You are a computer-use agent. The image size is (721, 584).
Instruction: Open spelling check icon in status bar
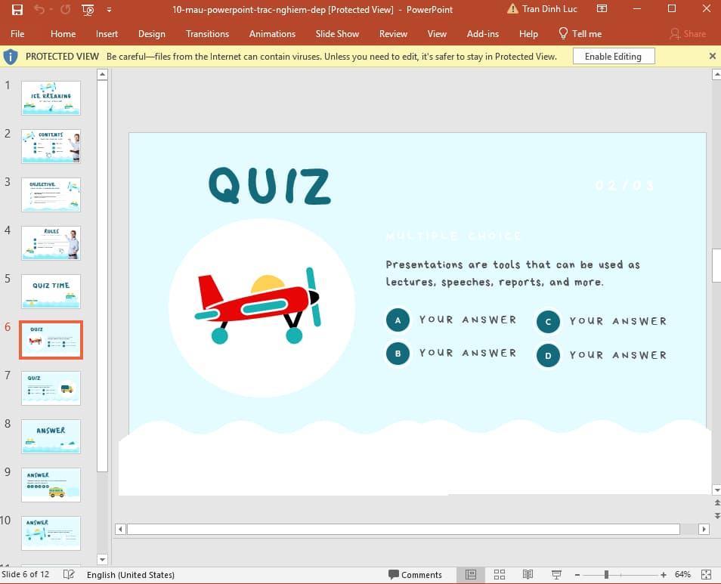(x=70, y=575)
